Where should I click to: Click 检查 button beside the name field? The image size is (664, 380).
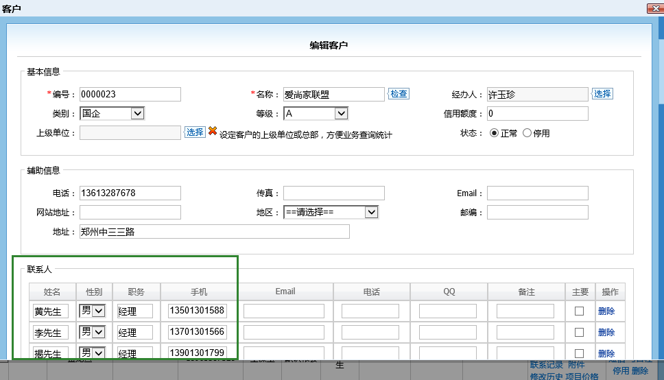coord(399,94)
